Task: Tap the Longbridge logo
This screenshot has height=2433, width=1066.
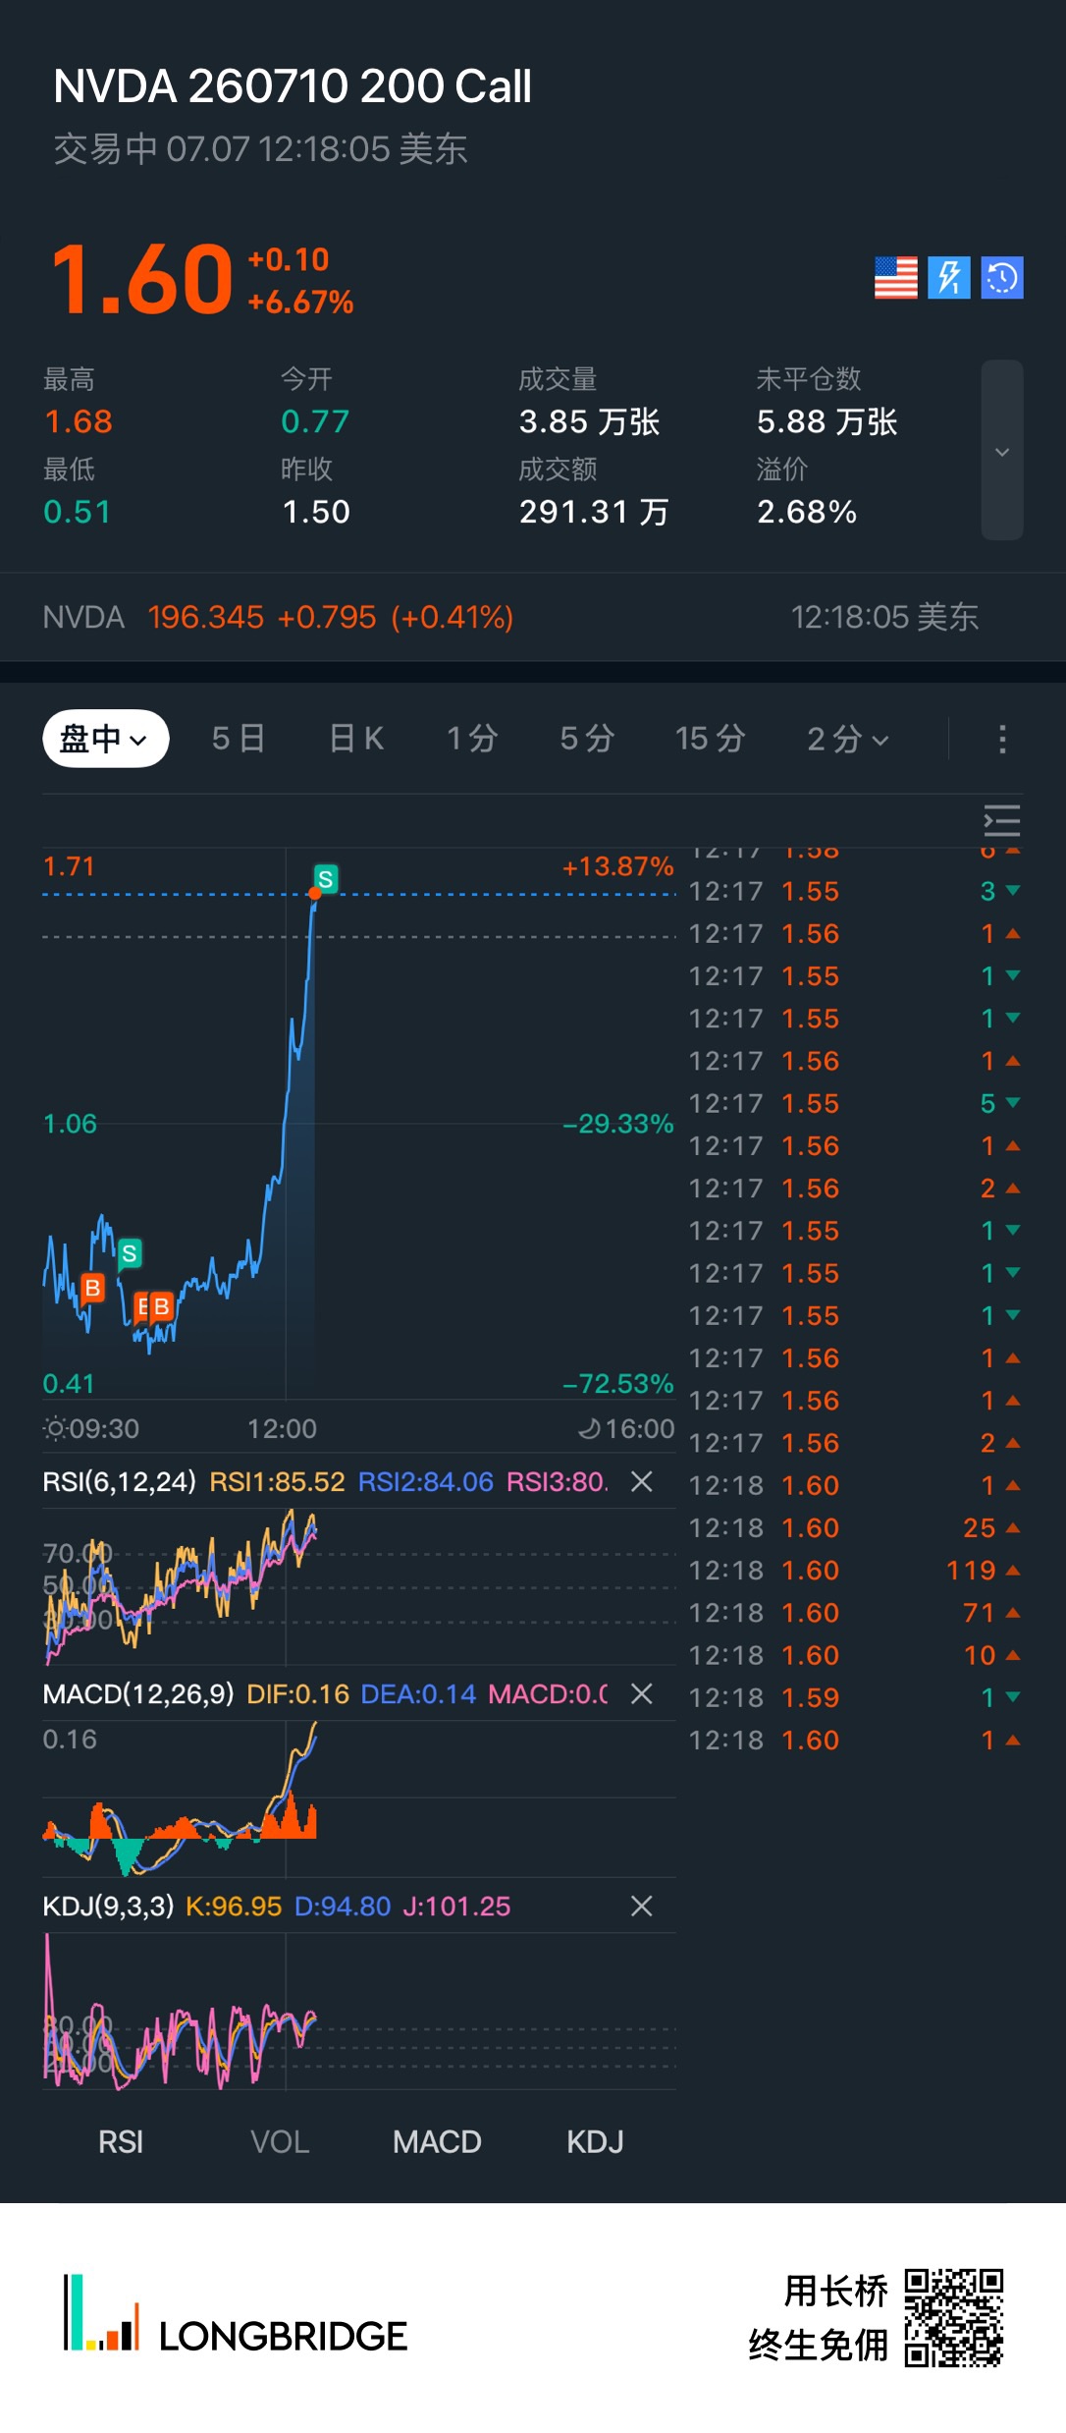Action: [x=236, y=2315]
